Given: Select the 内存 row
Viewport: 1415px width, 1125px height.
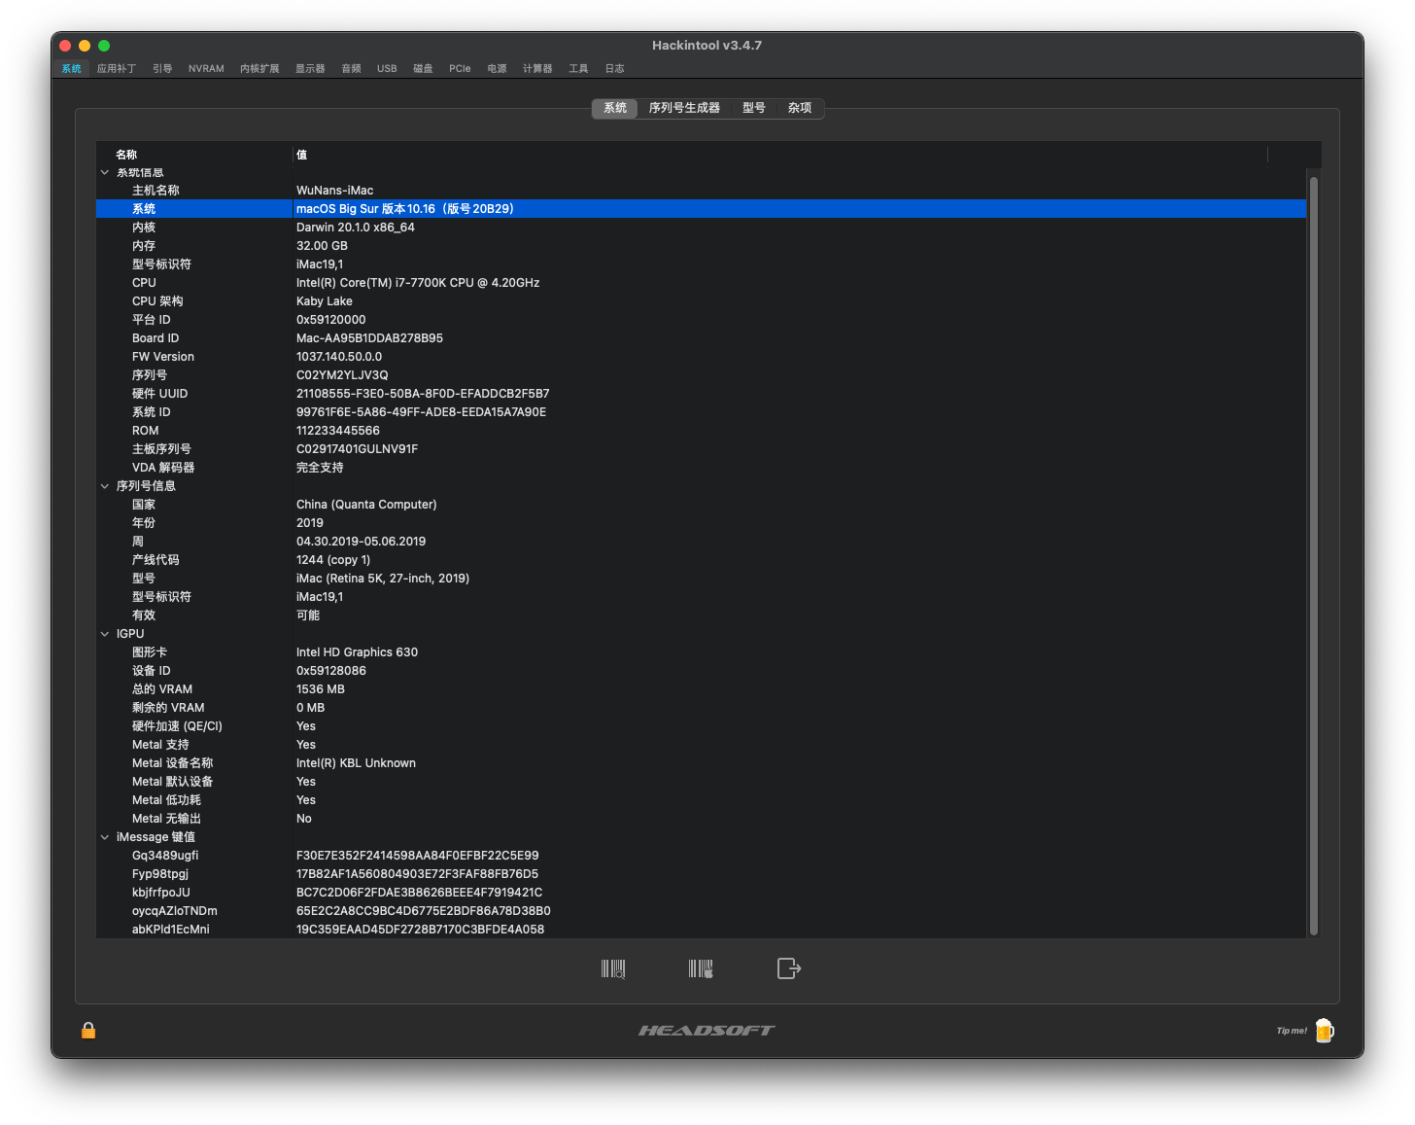Looking at the screenshot, I should [x=701, y=246].
